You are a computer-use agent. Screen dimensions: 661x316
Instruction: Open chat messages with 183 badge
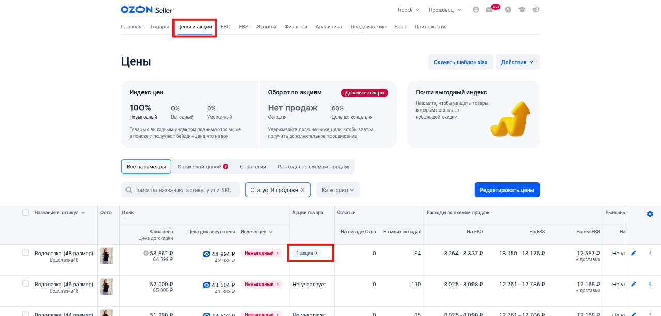tap(490, 10)
